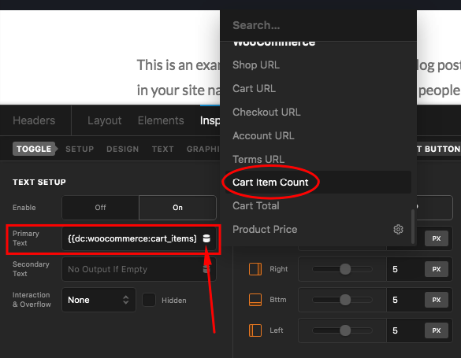Viewport: 461px width, 358px height.
Task: Click the Bttm margin side icon
Action: 255,300
